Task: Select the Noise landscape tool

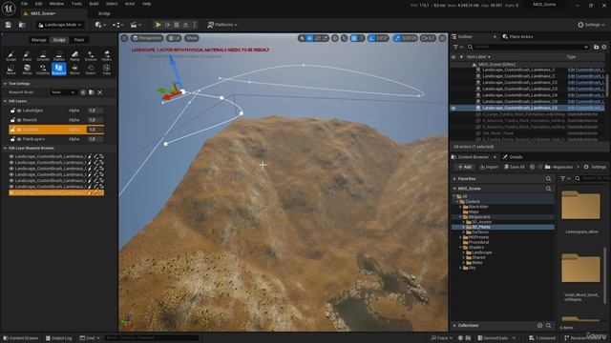Action: (11, 70)
